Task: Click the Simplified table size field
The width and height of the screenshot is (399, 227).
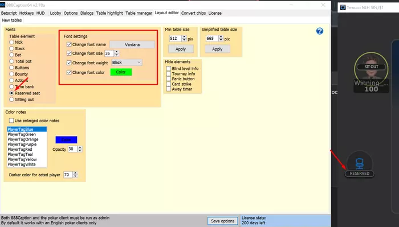Action: click(x=212, y=39)
